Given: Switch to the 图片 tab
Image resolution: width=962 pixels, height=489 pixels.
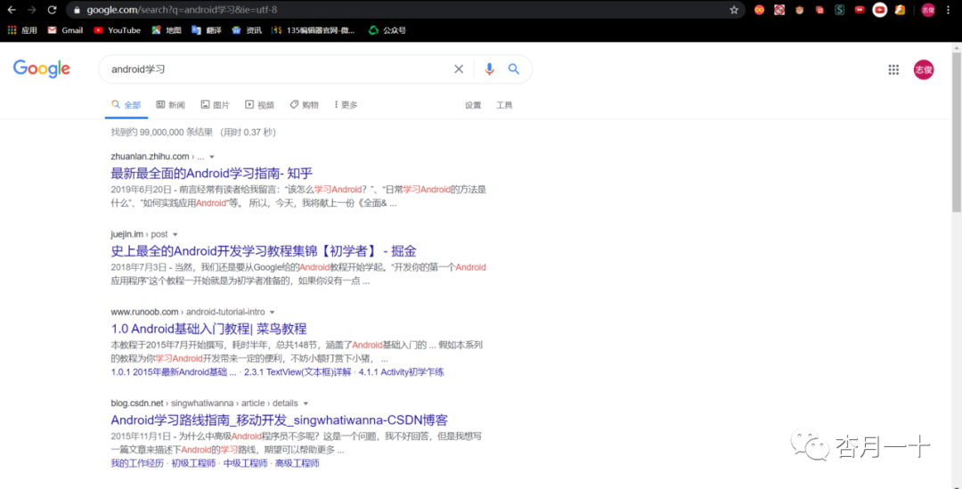Looking at the screenshot, I should point(215,105).
